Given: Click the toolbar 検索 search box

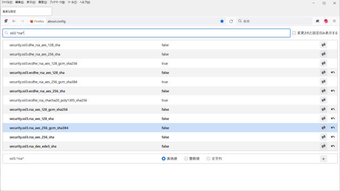Looking at the screenshot, I should 274,21.
